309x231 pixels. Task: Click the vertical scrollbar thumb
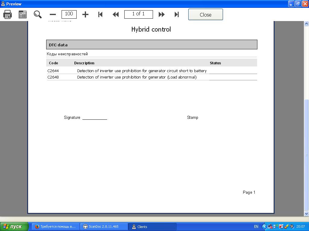point(307,155)
